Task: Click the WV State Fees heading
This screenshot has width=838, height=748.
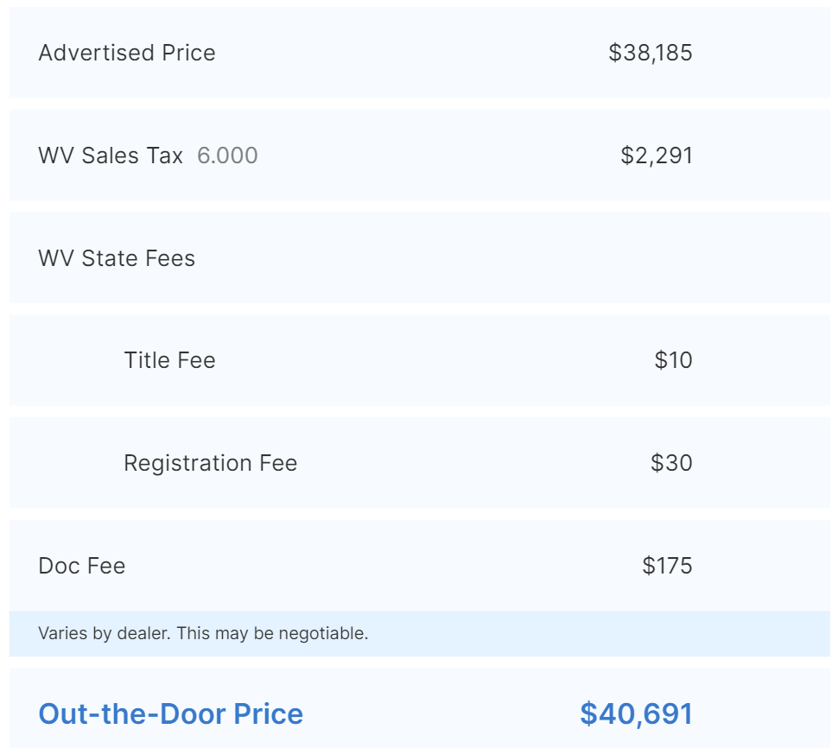Action: point(117,258)
